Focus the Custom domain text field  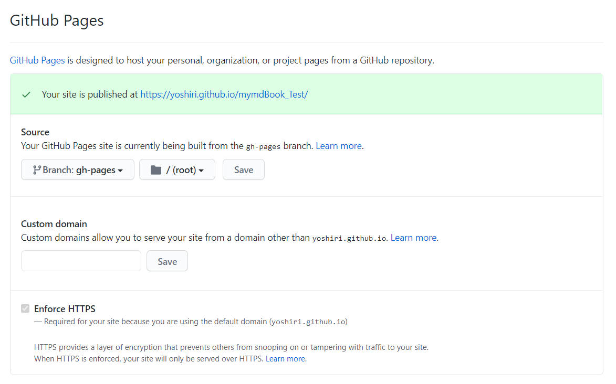click(81, 261)
